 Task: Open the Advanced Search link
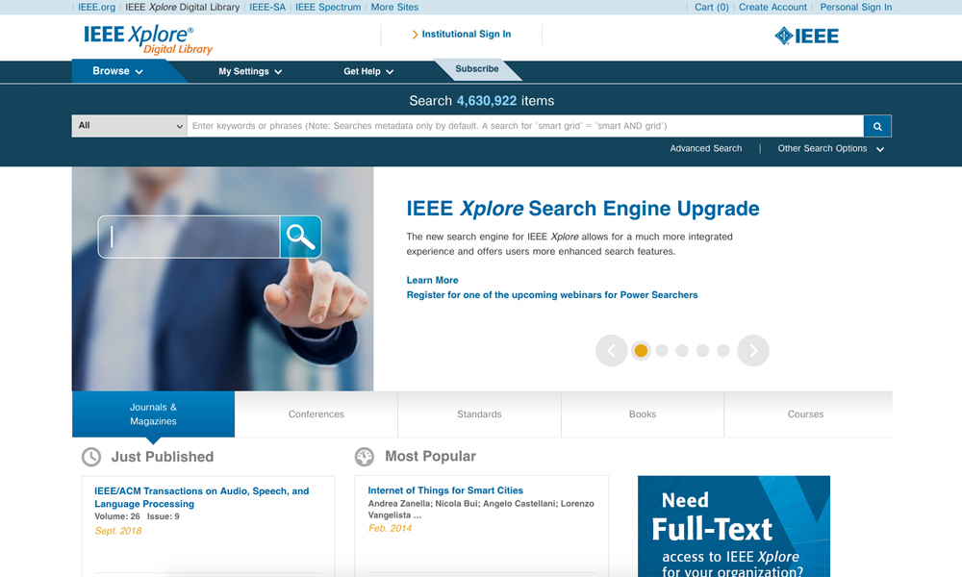[706, 149]
